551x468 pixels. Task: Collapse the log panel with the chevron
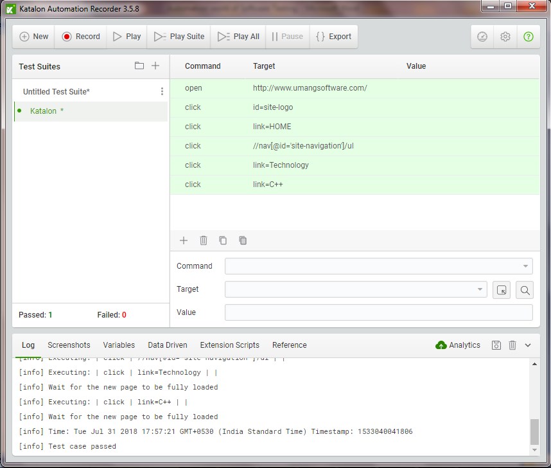tap(528, 346)
